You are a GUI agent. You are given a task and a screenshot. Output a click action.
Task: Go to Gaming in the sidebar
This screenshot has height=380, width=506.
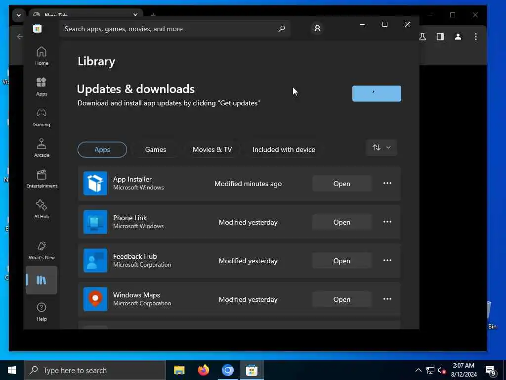(42, 117)
